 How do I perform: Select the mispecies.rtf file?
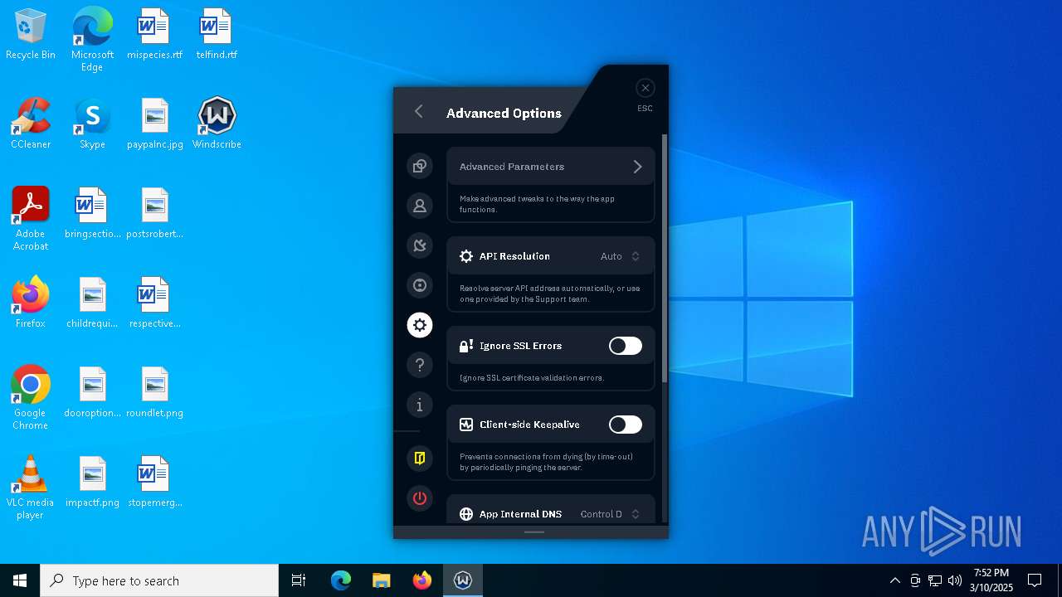(x=154, y=35)
